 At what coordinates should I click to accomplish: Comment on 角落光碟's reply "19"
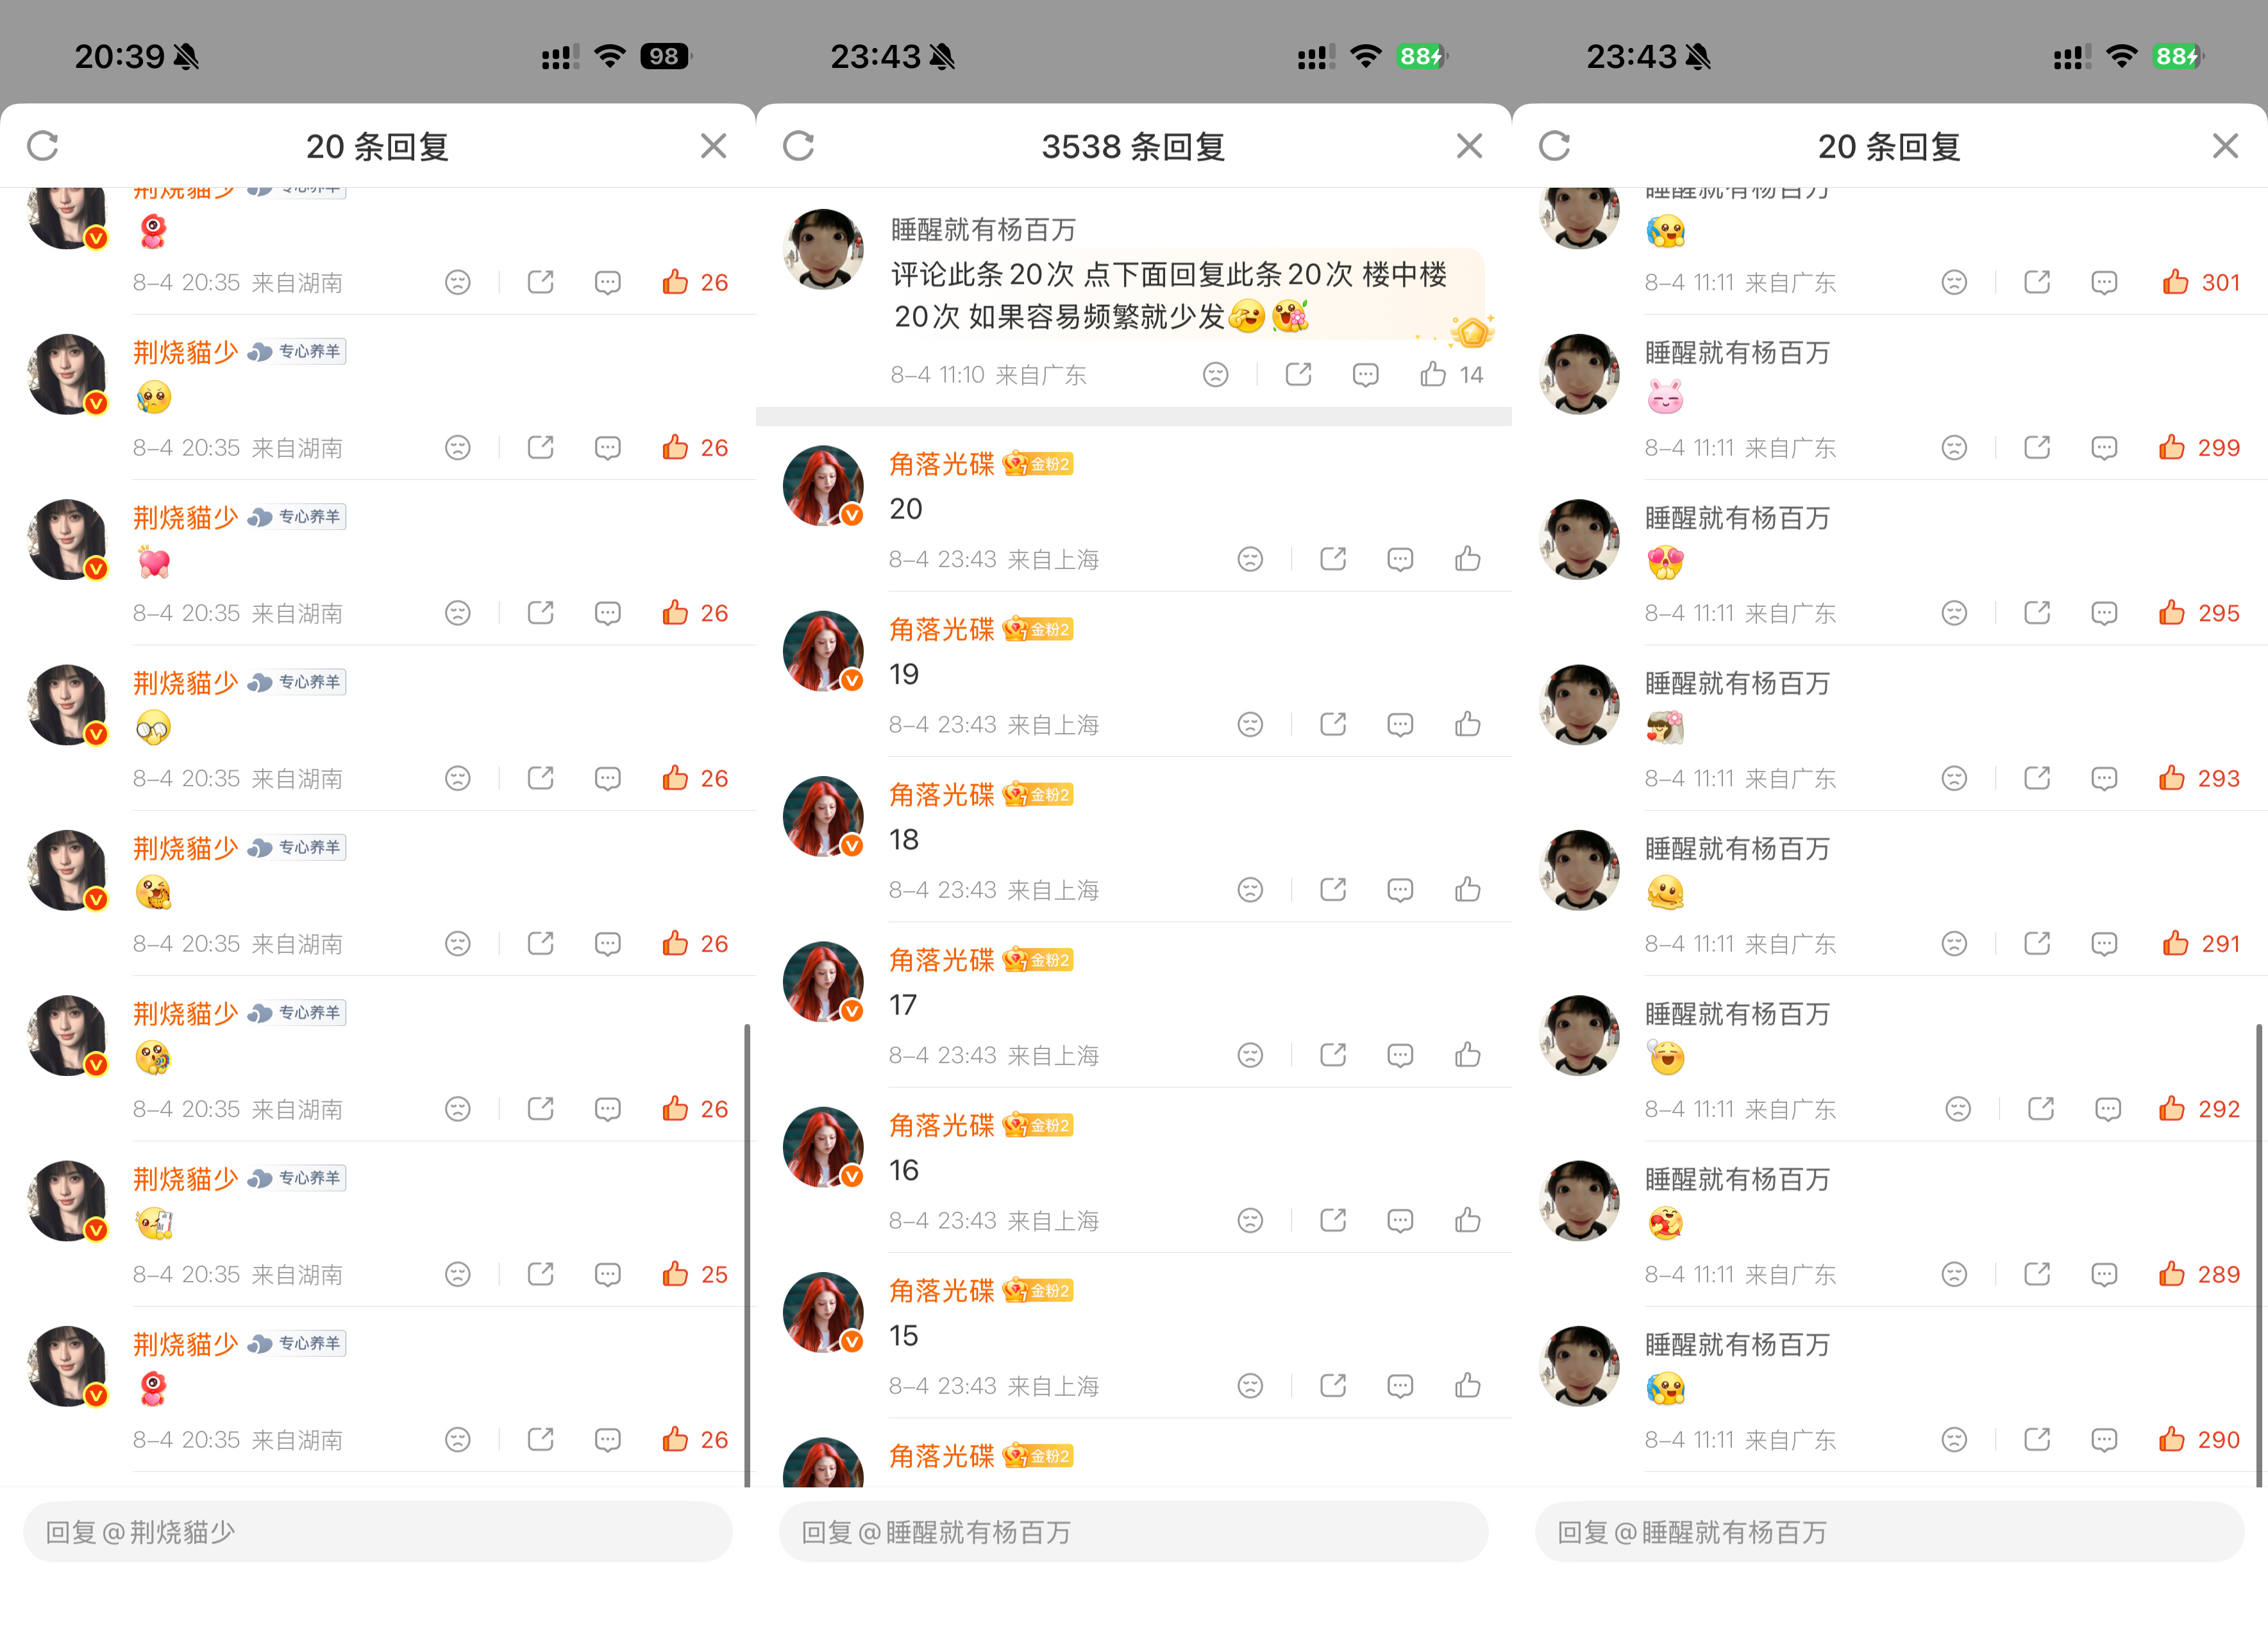point(1401,725)
